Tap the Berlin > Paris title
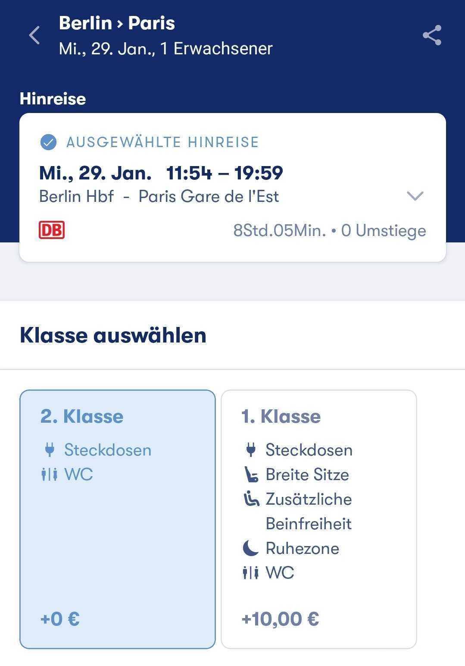Viewport: 465px width, 666px height. (117, 23)
